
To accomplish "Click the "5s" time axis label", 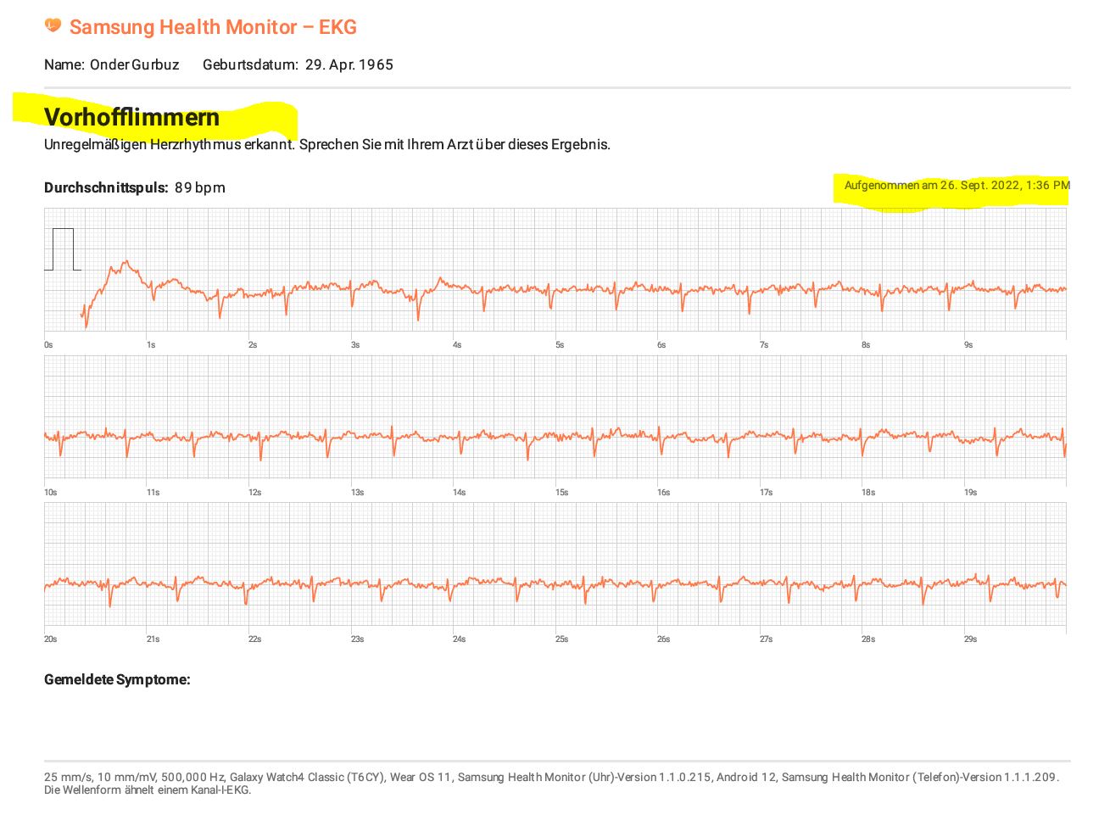I will (x=560, y=345).
